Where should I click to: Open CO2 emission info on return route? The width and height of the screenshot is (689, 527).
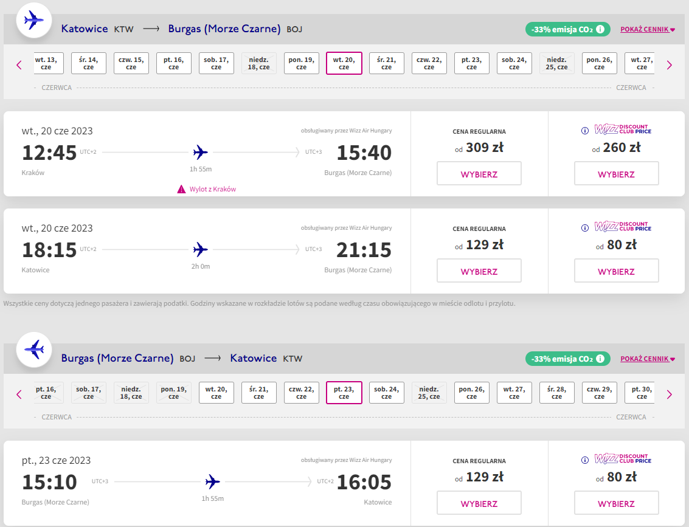click(600, 359)
